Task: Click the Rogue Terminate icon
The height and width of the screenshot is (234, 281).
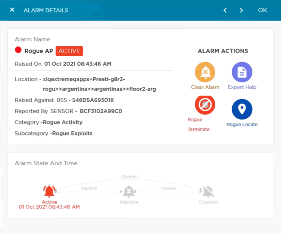Action: [205, 105]
